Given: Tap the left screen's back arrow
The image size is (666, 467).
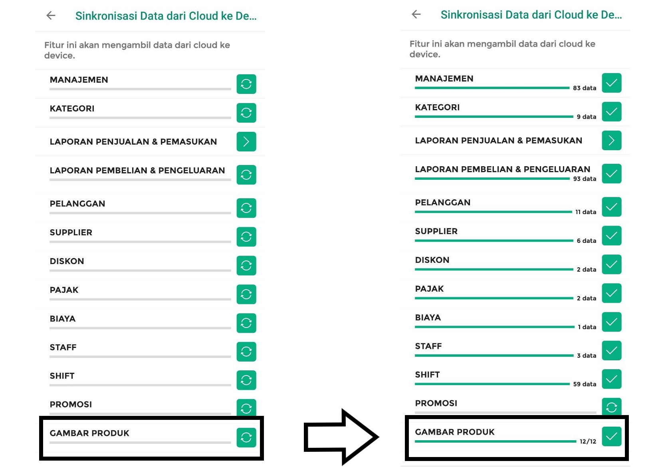Looking at the screenshot, I should 51,16.
